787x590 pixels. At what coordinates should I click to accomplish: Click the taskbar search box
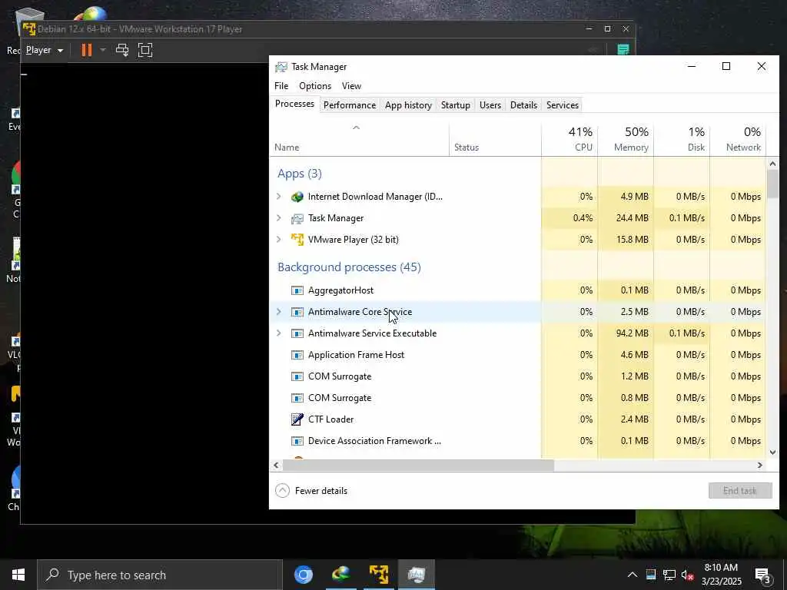pos(160,575)
